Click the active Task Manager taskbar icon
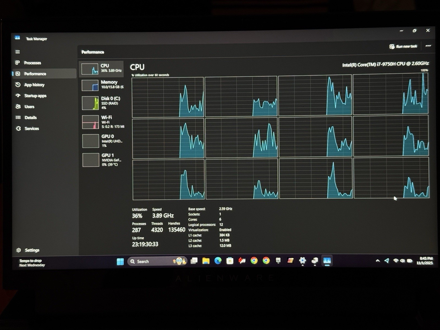Screen dimensions: 440x330 [x=327, y=260]
